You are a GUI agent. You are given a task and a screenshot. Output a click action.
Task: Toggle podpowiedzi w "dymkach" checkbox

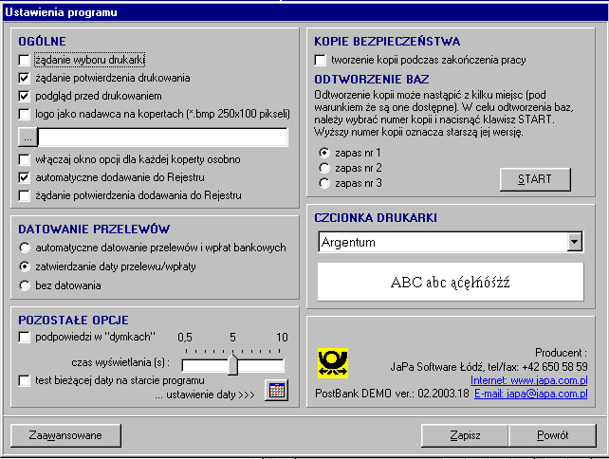[x=26, y=337]
